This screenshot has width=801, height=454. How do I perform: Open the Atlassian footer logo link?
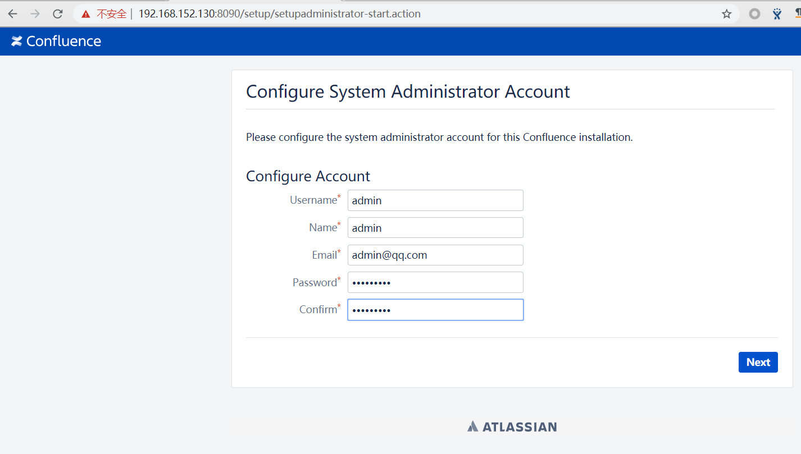[x=512, y=427]
